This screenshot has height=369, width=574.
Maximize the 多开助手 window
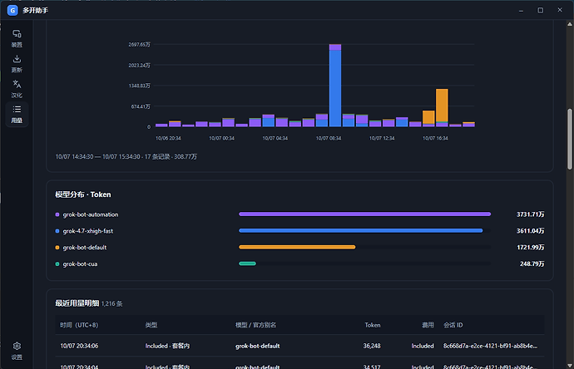click(541, 10)
